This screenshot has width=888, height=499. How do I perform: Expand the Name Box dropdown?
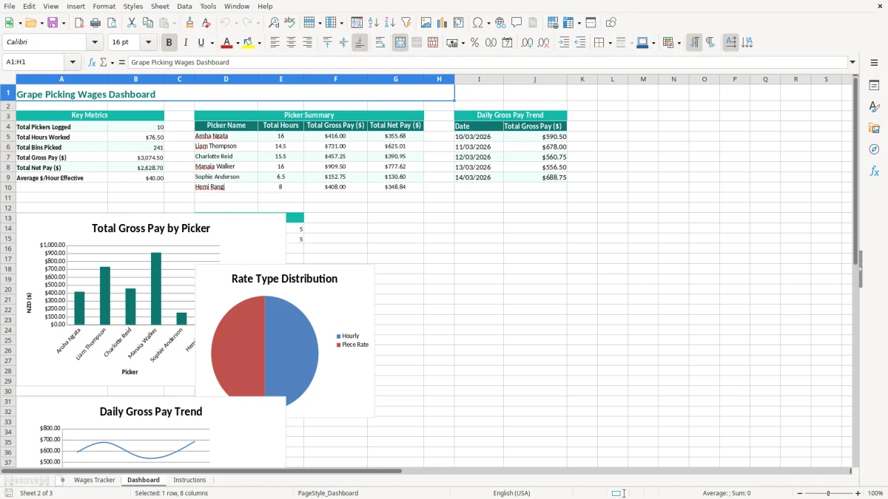[73, 62]
